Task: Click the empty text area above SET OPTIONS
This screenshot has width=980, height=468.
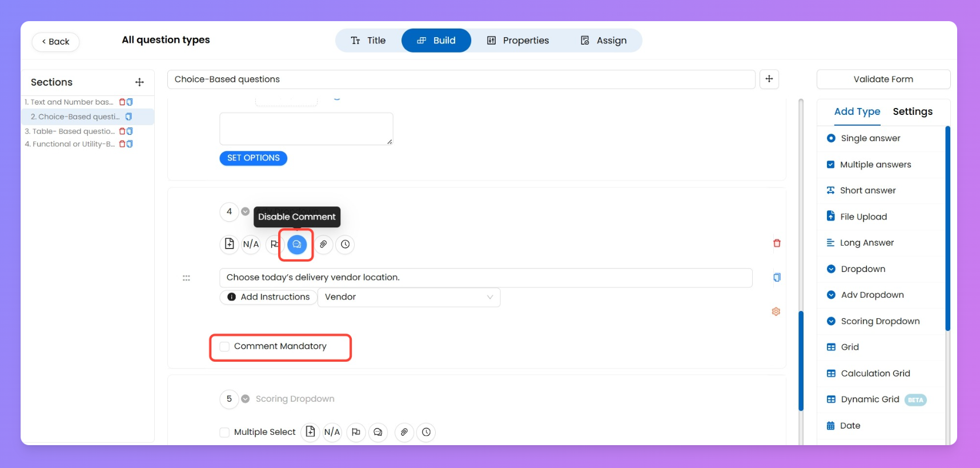Action: (x=306, y=129)
